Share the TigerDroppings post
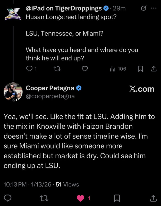The width and height of the screenshot is (161, 206). (x=153, y=69)
